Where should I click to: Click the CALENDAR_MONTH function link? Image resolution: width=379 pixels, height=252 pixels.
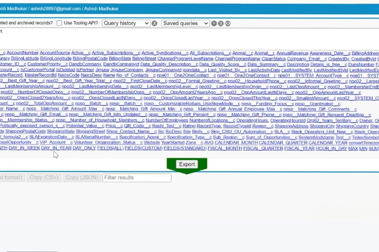click(236, 143)
